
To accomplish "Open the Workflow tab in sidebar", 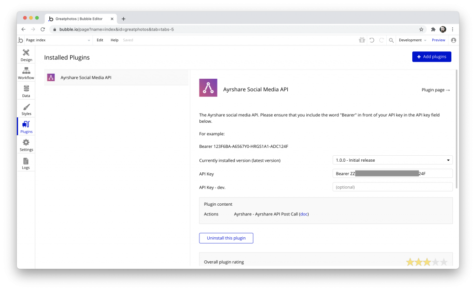I will (x=26, y=73).
